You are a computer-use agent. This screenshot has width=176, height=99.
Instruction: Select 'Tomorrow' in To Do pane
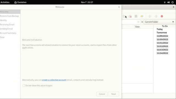[162, 33]
